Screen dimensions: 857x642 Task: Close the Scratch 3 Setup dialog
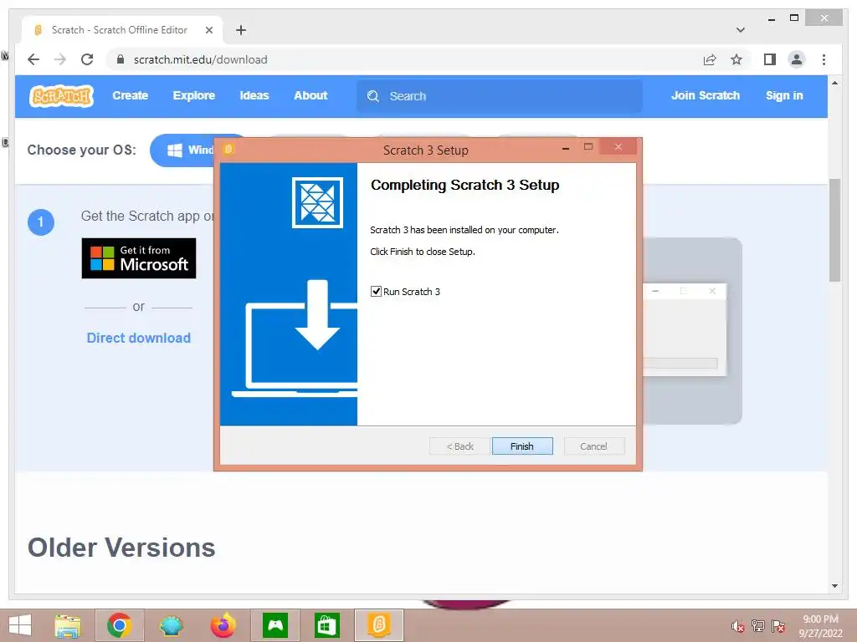(x=618, y=147)
